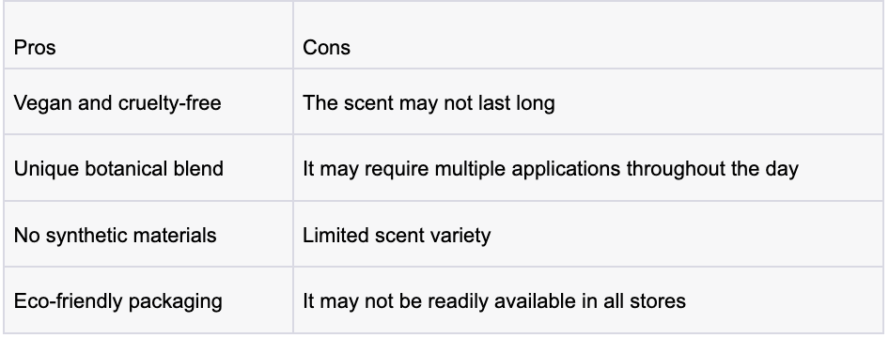Select the 'Limited scent variety' cell

(x=588, y=234)
